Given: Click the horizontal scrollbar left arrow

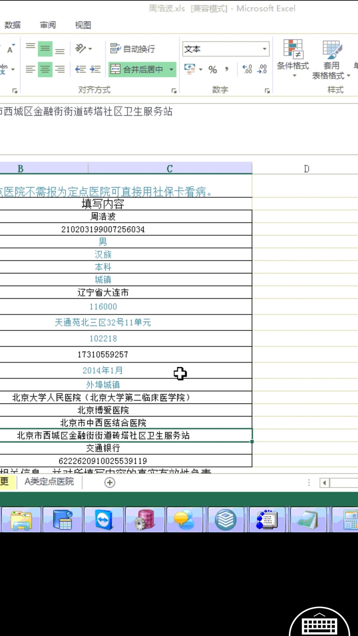Looking at the screenshot, I should pos(325,483).
